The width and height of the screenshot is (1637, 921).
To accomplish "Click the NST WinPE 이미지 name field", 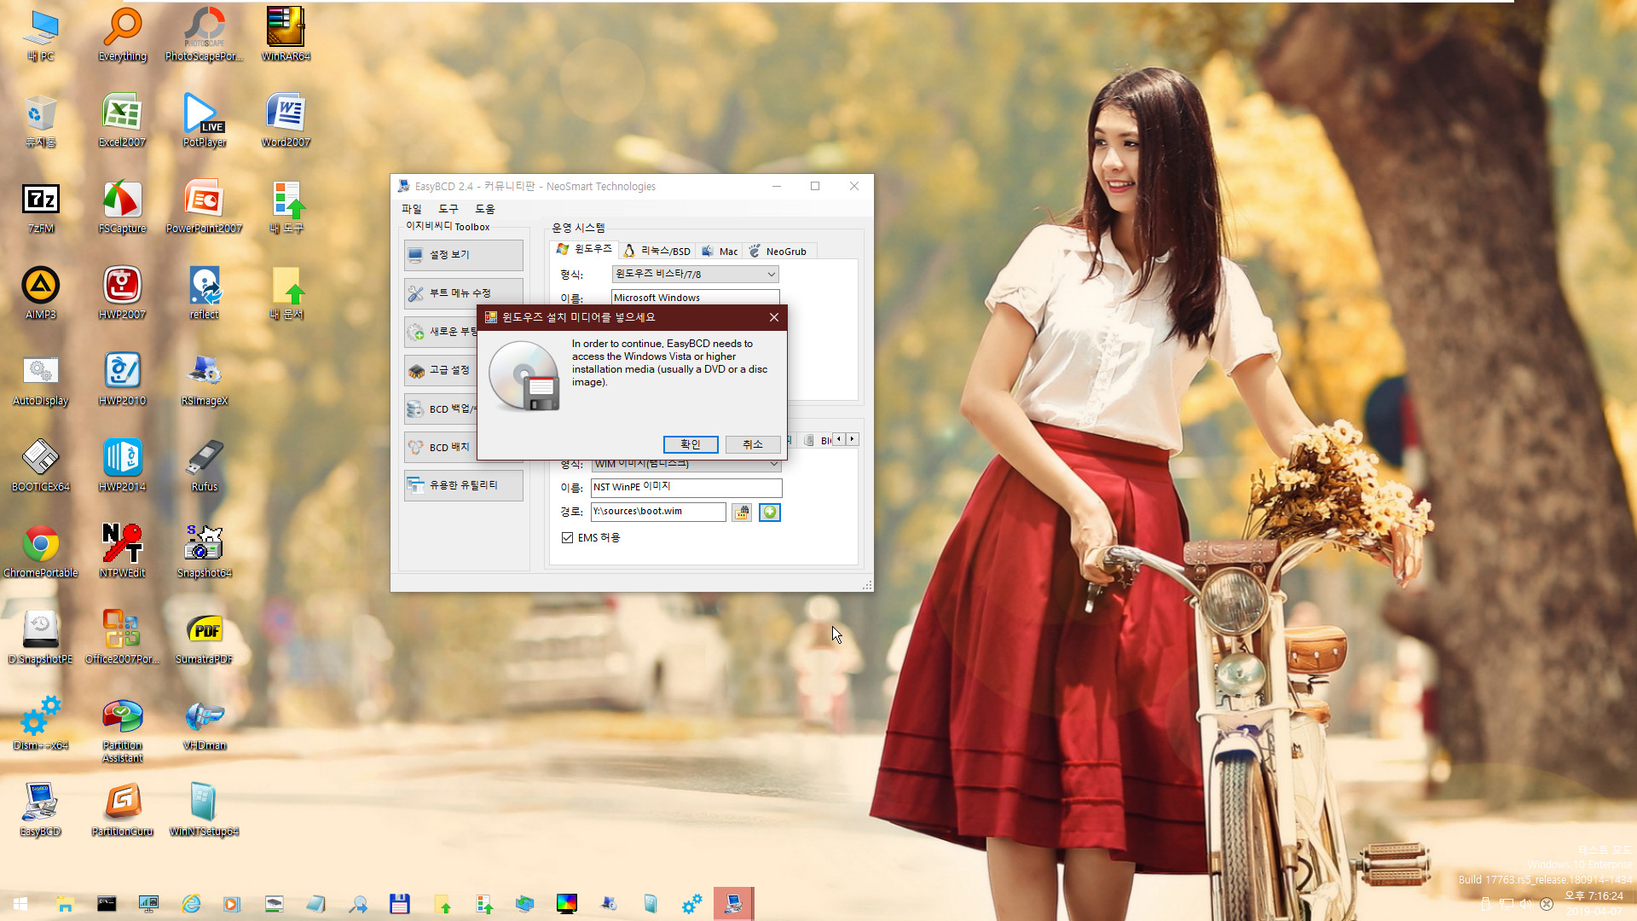I will (x=685, y=487).
